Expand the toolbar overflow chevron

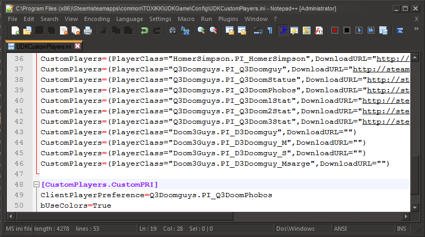tap(417, 29)
